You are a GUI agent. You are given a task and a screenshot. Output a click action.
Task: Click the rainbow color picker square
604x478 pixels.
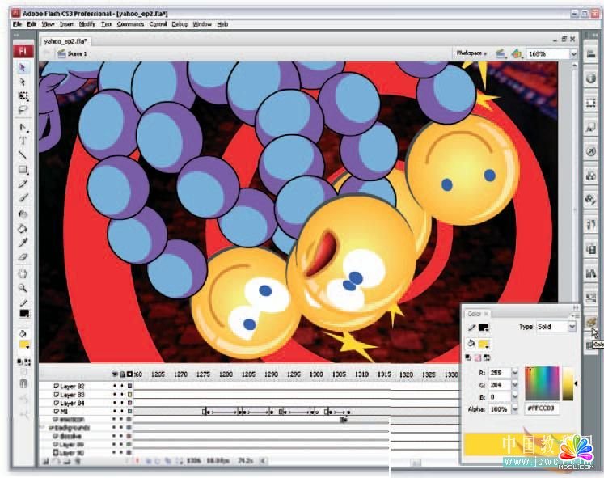coord(542,383)
